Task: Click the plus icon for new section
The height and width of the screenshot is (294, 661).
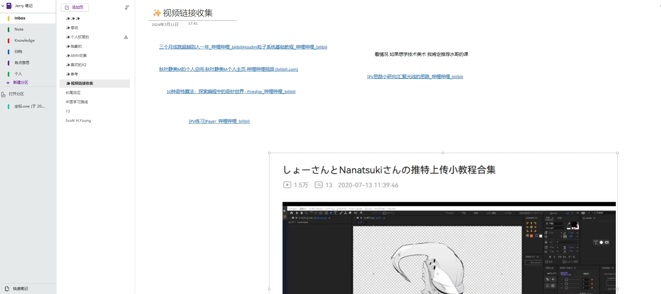Action: click(8, 83)
